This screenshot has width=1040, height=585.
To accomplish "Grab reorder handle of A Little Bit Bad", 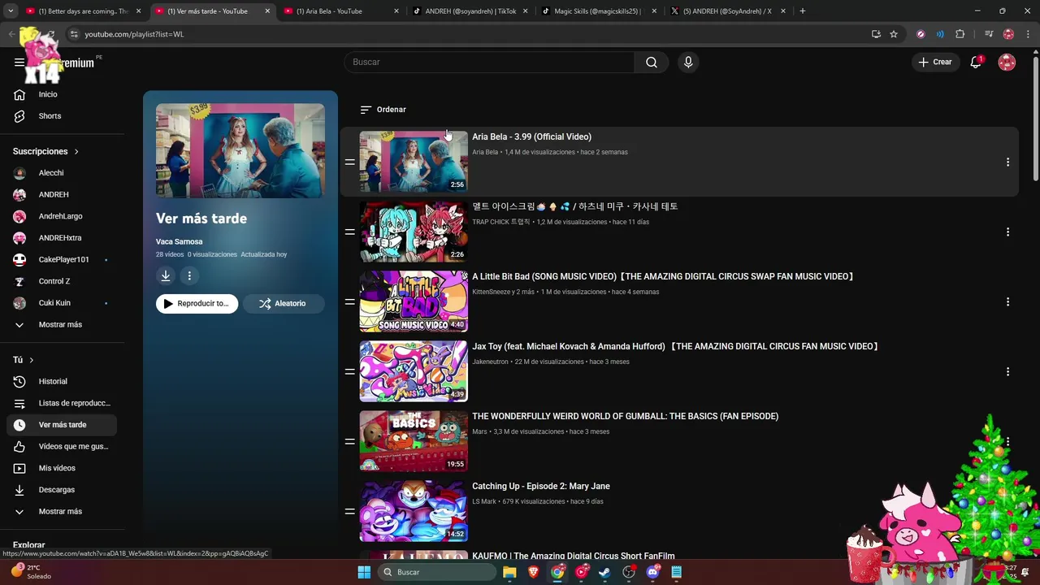I will tap(349, 301).
